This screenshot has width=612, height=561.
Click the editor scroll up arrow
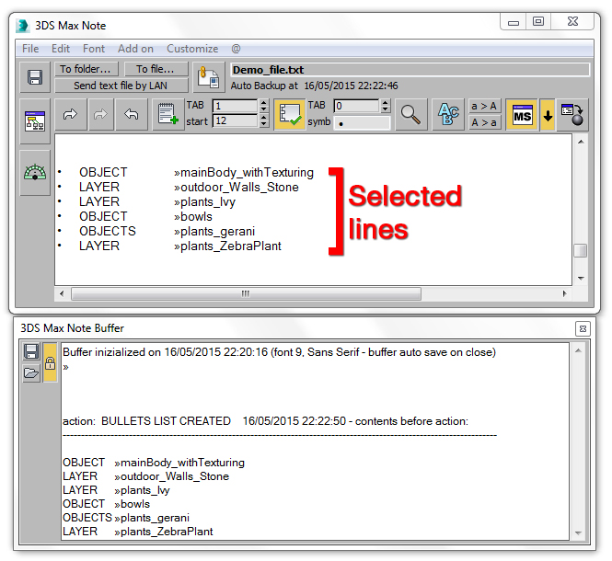point(581,142)
